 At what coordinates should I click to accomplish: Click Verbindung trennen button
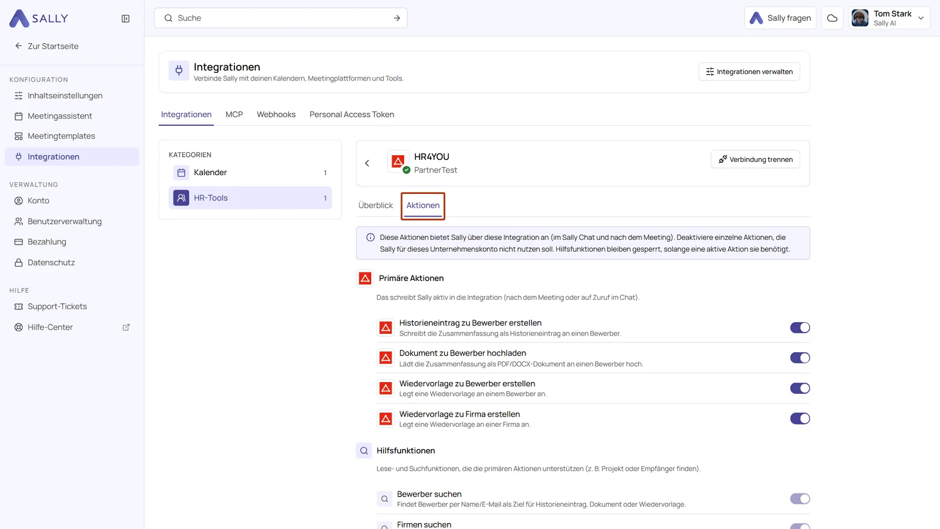click(756, 159)
